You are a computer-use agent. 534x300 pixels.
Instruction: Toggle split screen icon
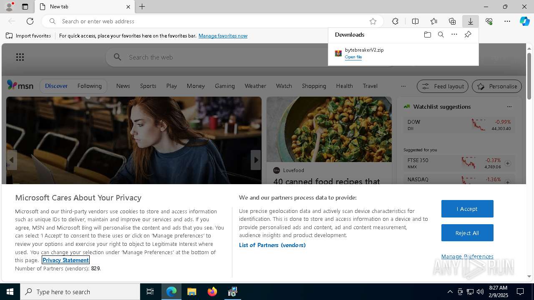tap(415, 21)
